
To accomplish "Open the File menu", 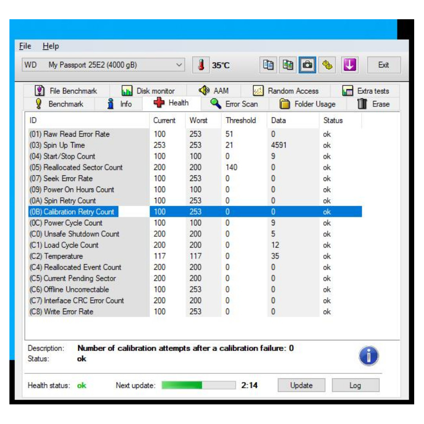I will [x=25, y=46].
